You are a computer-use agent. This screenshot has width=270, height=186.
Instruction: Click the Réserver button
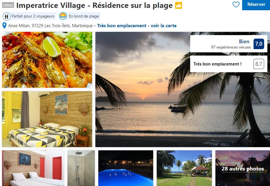click(256, 5)
